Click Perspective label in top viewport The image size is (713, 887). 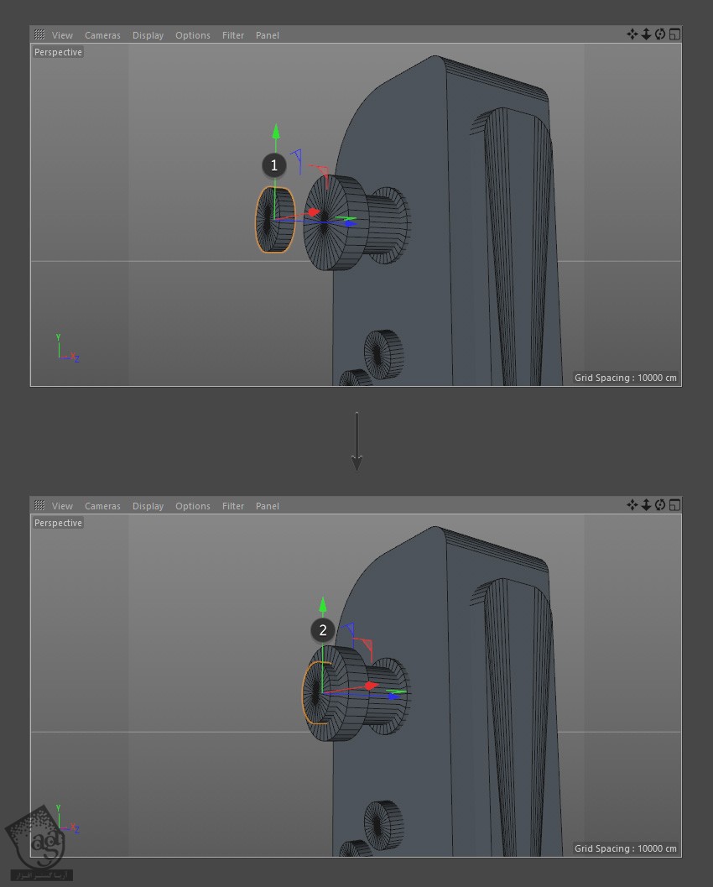pyautogui.click(x=58, y=52)
